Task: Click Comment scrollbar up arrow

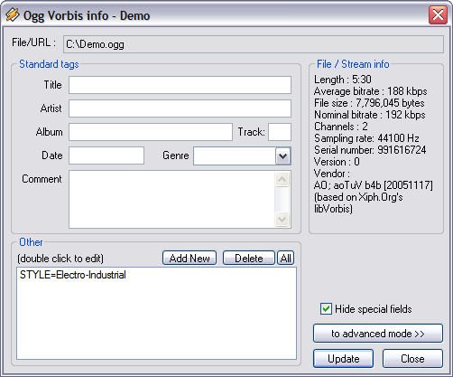Action: (282, 180)
